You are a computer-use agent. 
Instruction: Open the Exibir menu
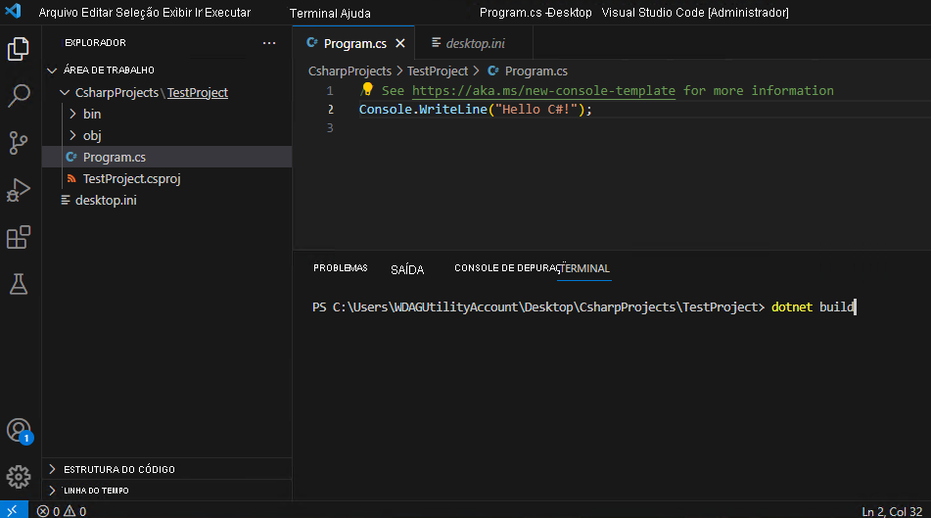pos(177,13)
